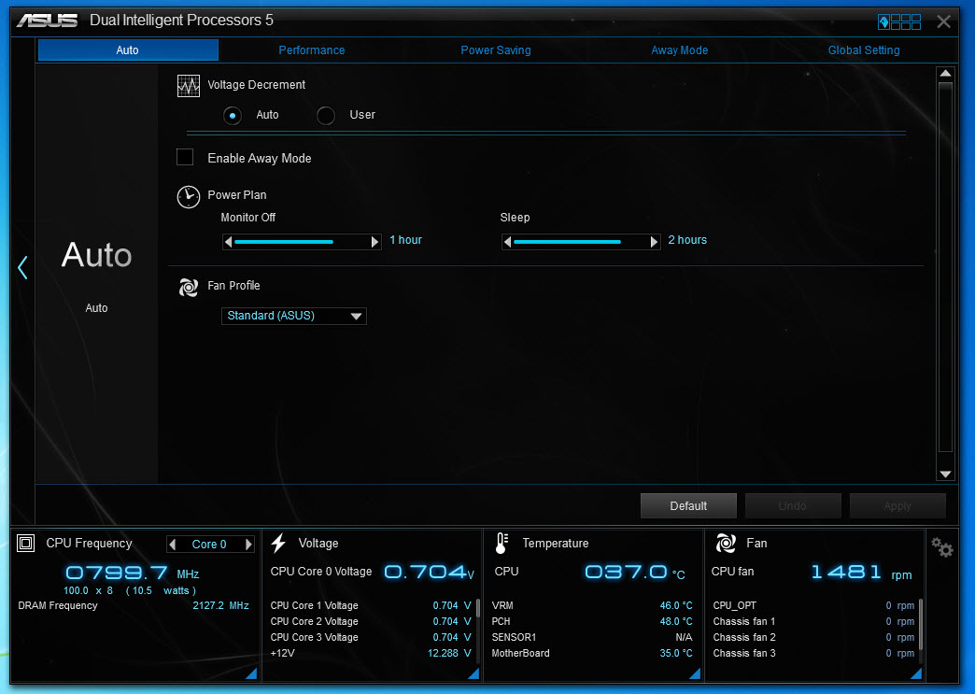This screenshot has width=975, height=694.
Task: Click the voltage list scrollbar
Action: pyautogui.click(x=477, y=608)
